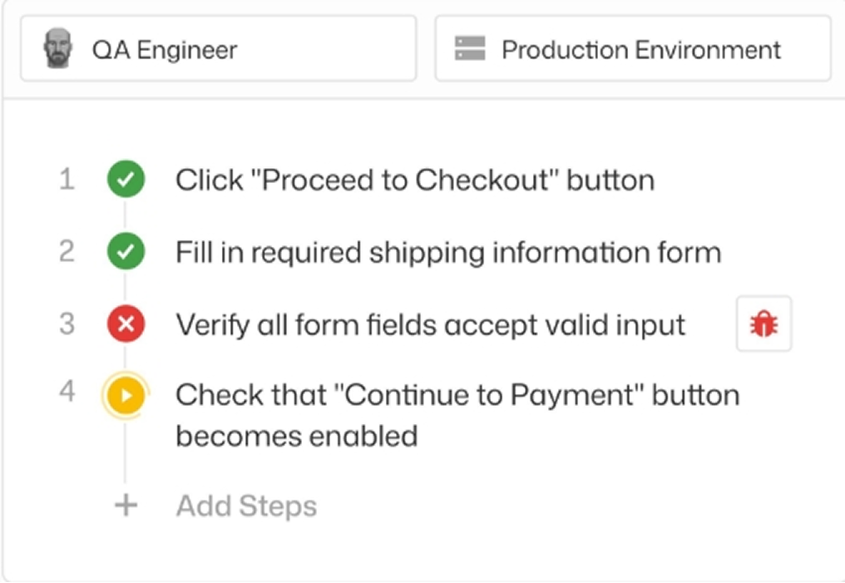
Task: Select the "Proceed to Checkout" step text
Action: [x=414, y=180]
